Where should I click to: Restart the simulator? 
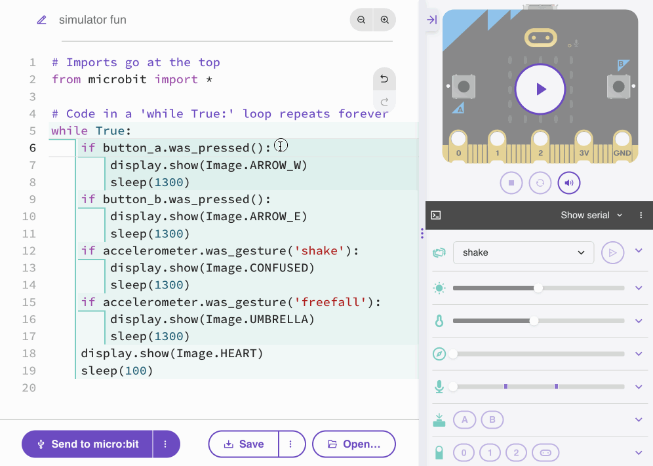[540, 183]
